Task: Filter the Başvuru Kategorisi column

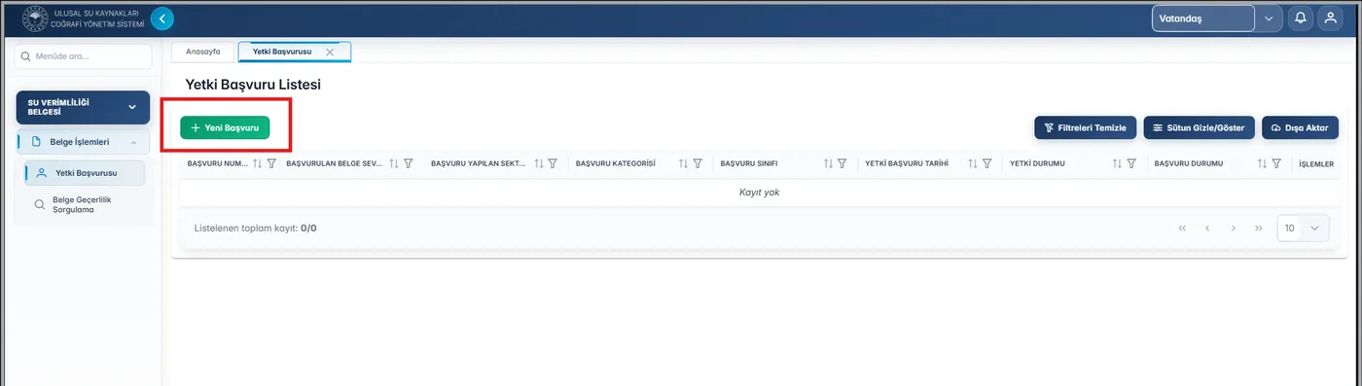Action: pos(698,164)
